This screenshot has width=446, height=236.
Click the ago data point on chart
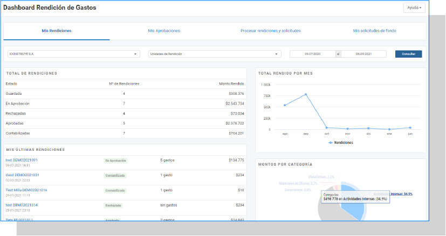pos(285,105)
